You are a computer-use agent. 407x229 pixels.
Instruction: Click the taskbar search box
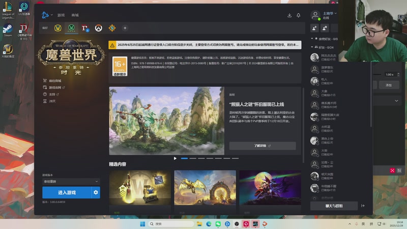pos(171,224)
